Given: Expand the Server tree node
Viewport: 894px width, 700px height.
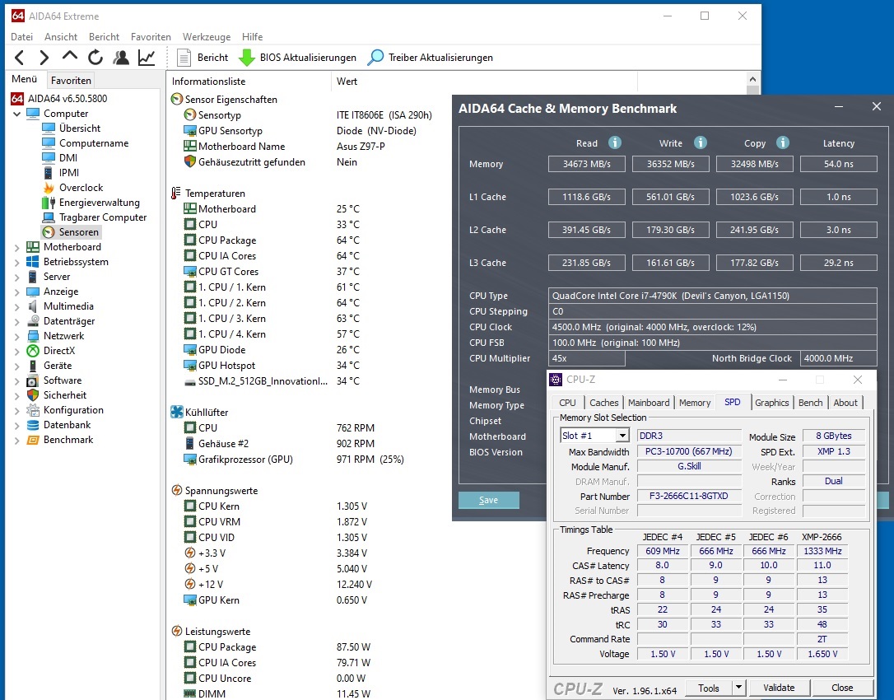Looking at the screenshot, I should pos(16,278).
